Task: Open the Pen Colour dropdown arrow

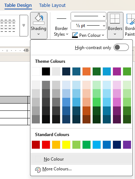Action: (103, 35)
